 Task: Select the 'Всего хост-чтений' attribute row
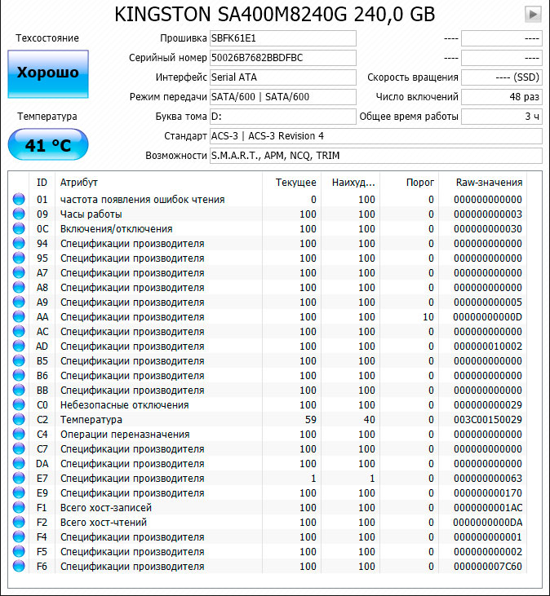(x=268, y=522)
